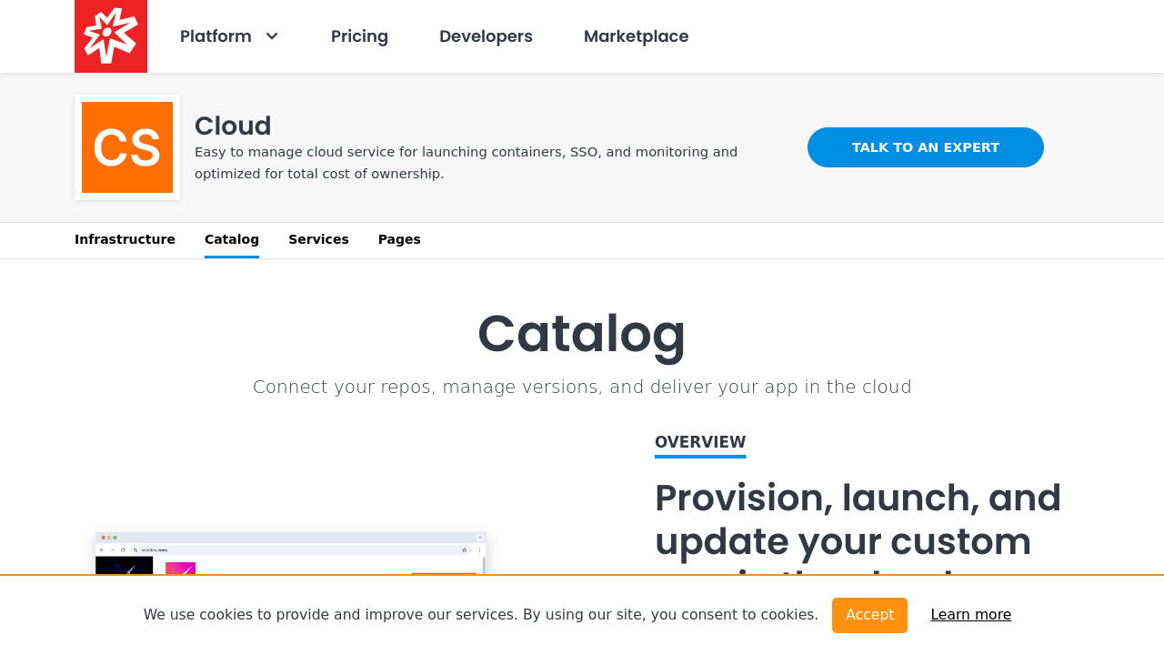Click the Cloud product title
Image resolution: width=1164 pixels, height=655 pixels.
pyautogui.click(x=233, y=126)
